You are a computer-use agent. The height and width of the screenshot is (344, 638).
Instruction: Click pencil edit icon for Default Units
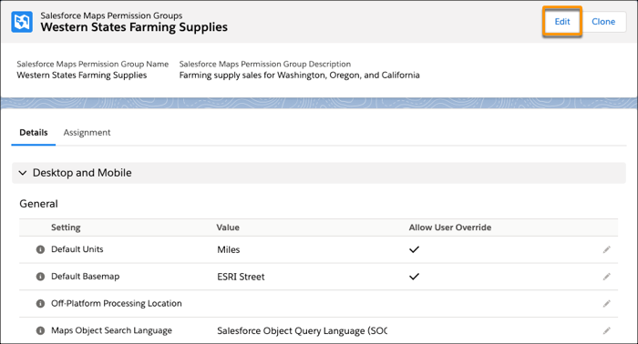(607, 249)
